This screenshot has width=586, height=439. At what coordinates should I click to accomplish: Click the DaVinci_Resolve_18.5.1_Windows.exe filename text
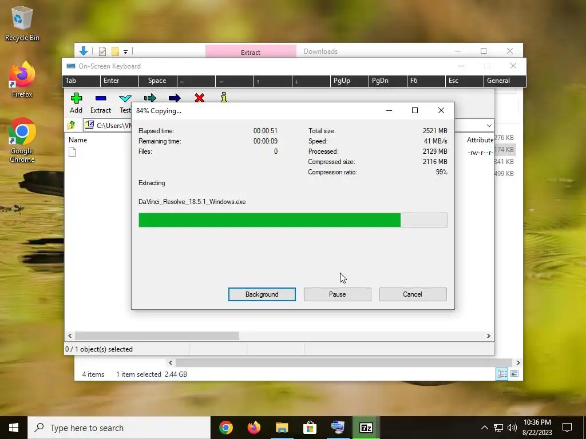[192, 202]
